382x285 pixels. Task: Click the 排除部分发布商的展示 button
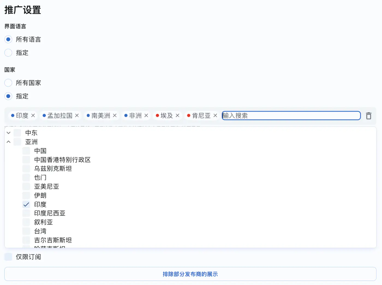click(x=190, y=274)
